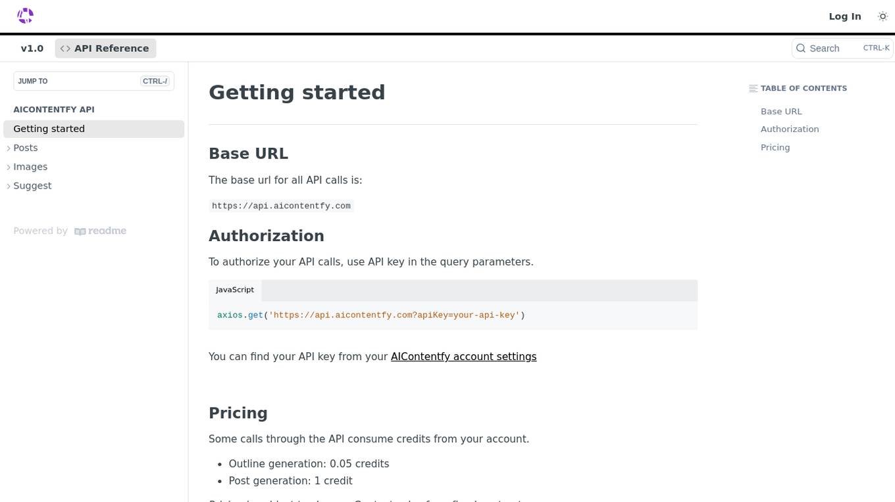Click the search magnifier icon
The height and width of the screenshot is (502, 895).
[x=801, y=48]
